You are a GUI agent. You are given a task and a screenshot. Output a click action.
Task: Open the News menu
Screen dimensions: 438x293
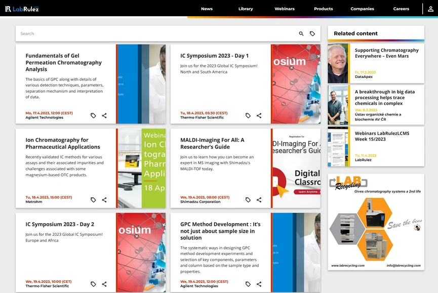pyautogui.click(x=207, y=9)
